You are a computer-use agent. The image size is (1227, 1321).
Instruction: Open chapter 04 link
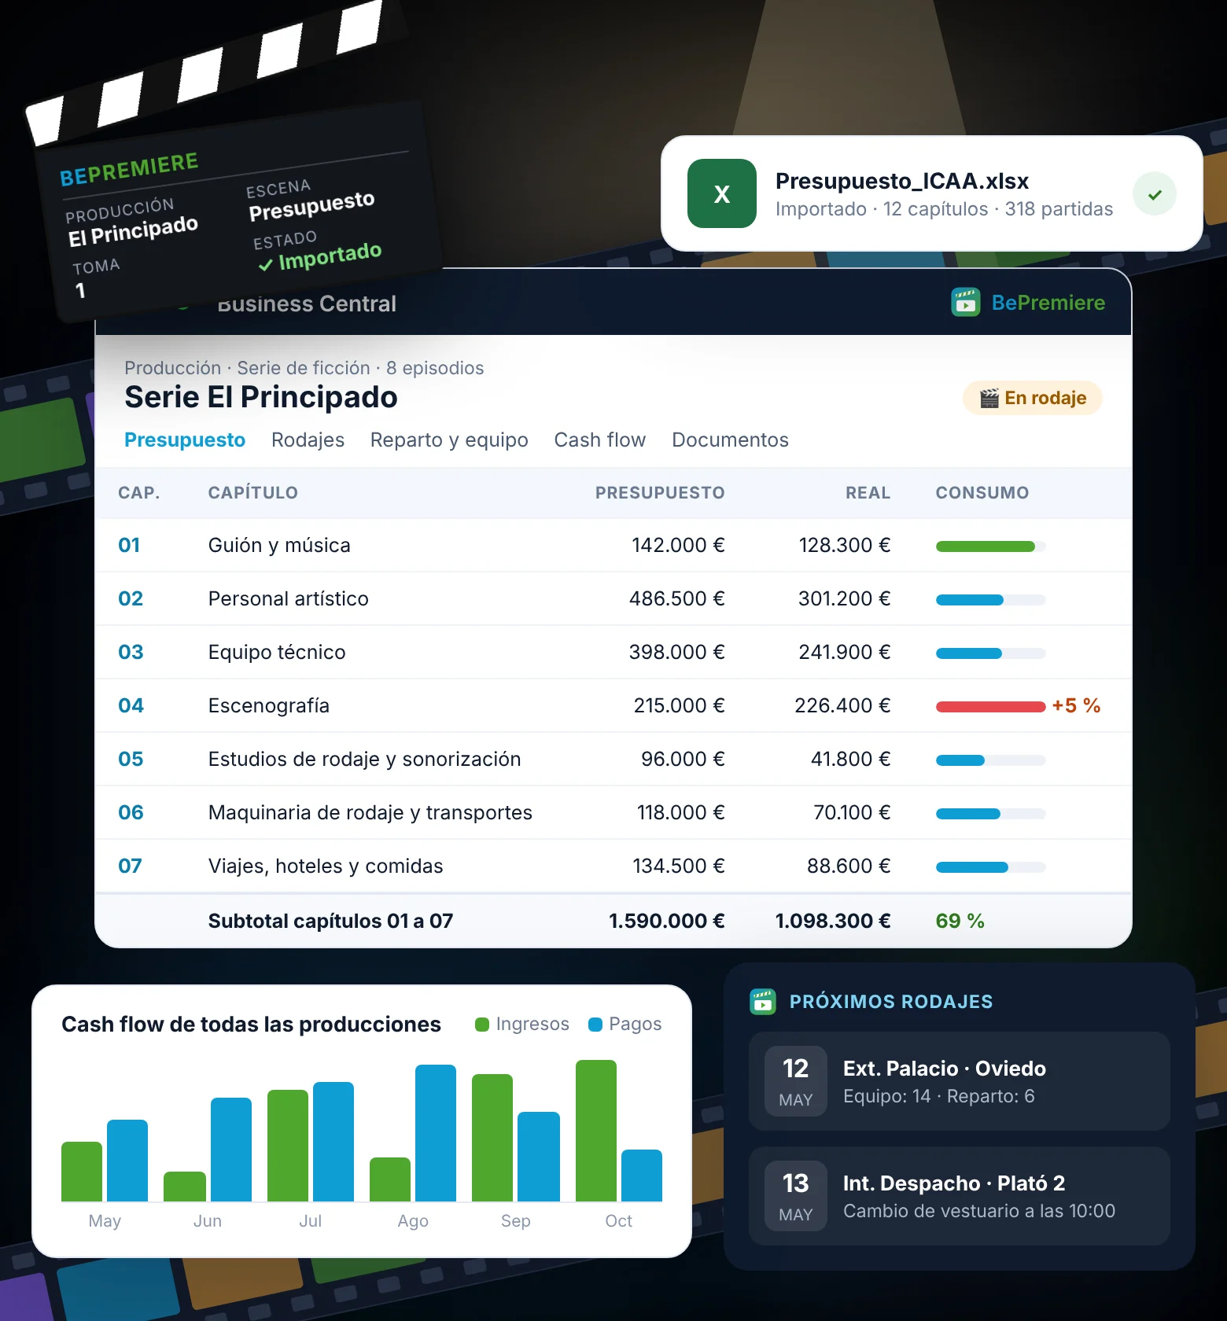(x=131, y=705)
